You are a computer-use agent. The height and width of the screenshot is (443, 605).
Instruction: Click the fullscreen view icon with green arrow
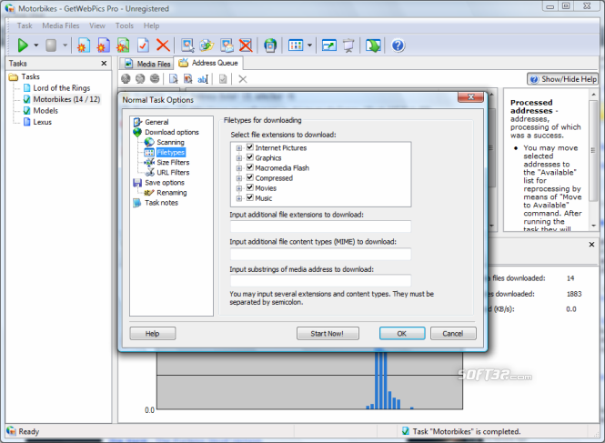tap(329, 45)
